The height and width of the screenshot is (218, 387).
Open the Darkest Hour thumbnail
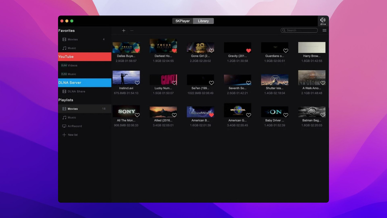point(163,46)
